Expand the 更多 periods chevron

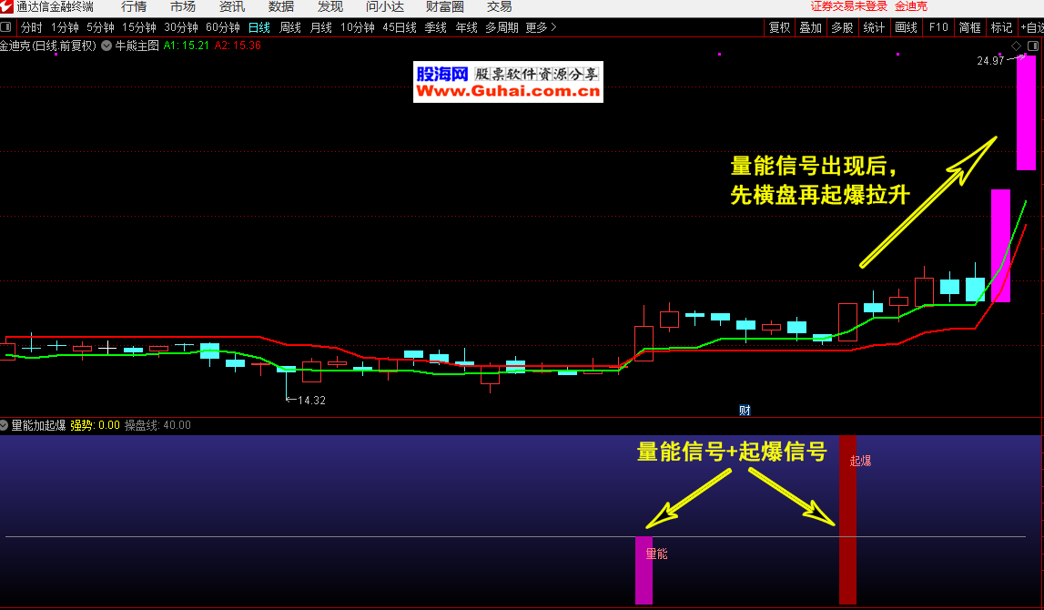(554, 27)
